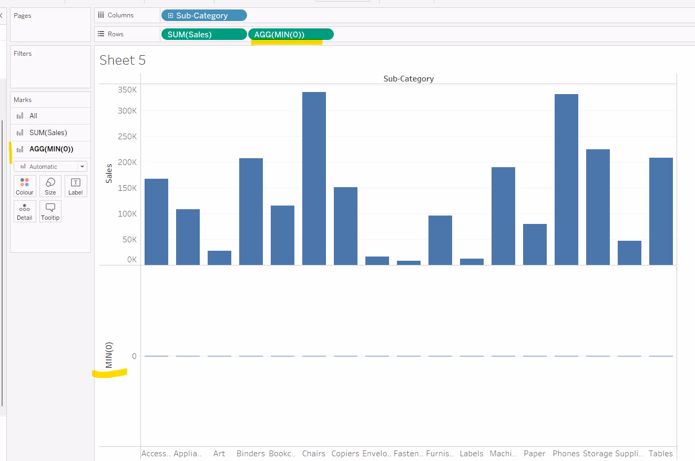Click the Copiers bar in the chart
This screenshot has height=461, width=695.
click(x=345, y=226)
